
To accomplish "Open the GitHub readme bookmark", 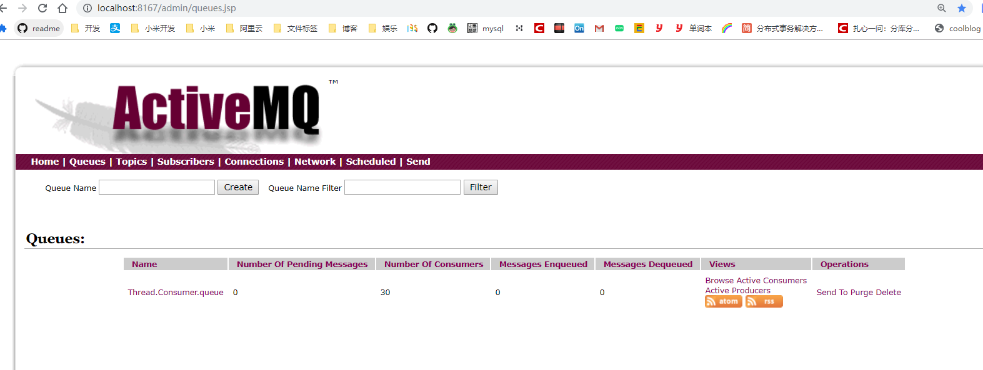I will [39, 28].
